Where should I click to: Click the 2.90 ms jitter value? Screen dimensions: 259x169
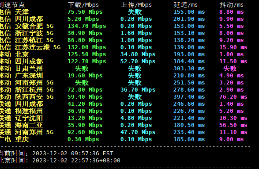(231, 90)
